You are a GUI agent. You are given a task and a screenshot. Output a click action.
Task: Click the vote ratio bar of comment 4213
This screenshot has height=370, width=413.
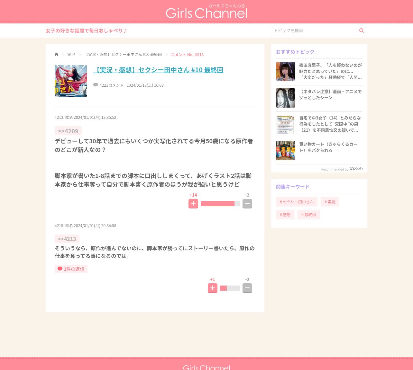click(220, 204)
